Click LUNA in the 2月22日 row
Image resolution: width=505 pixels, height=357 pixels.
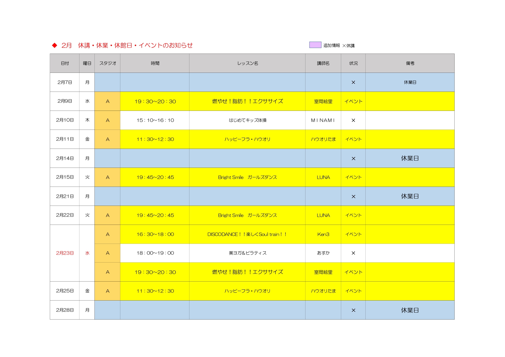pos(323,215)
